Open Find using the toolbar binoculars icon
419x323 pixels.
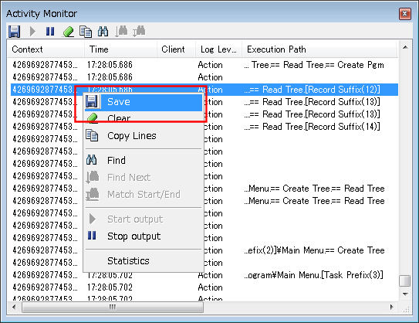(x=103, y=32)
